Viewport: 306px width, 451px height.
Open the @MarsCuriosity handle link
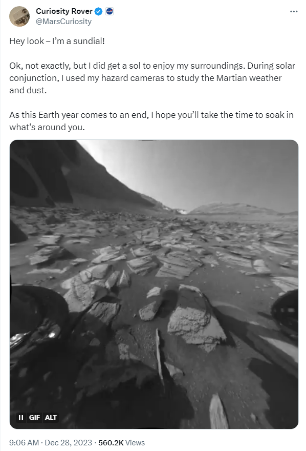coord(64,22)
